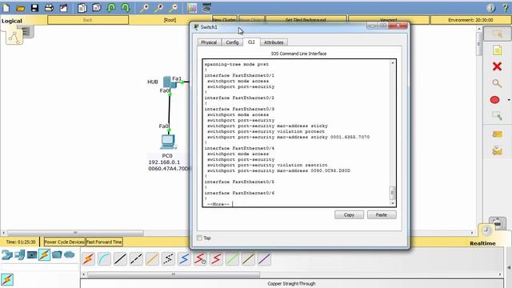Open a file with the folder icon
The width and height of the screenshot is (512, 288).
[x=20, y=8]
